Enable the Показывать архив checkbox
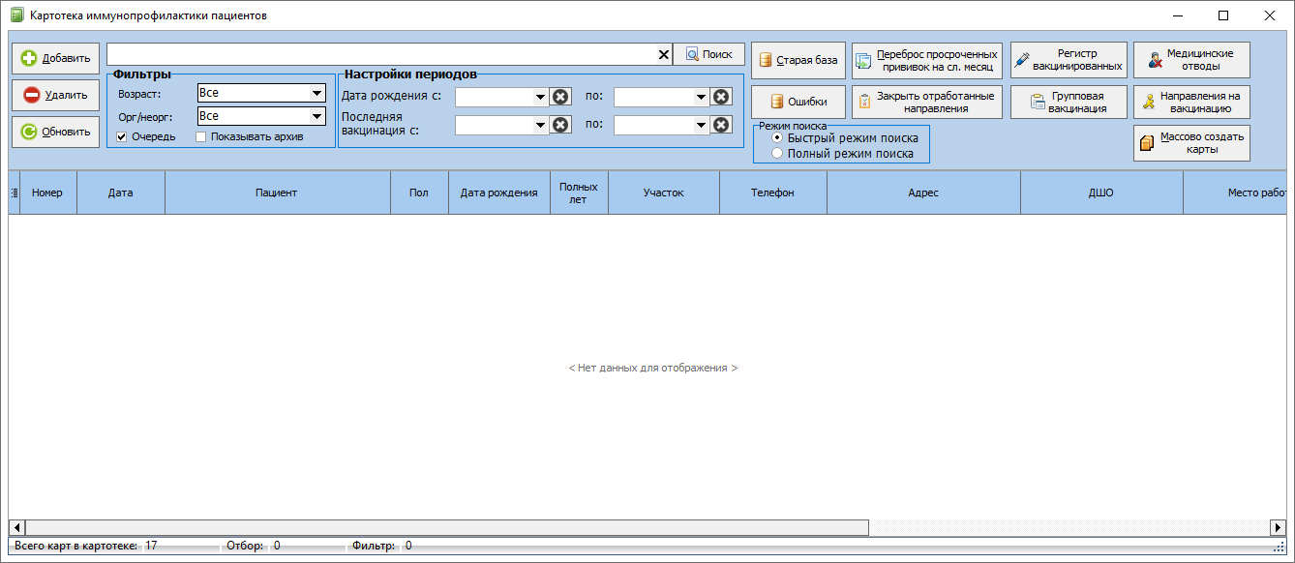Image resolution: width=1295 pixels, height=563 pixels. [x=201, y=136]
